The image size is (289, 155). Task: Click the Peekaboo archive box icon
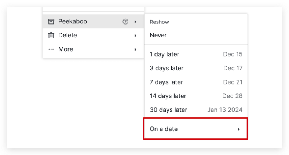pyautogui.click(x=51, y=22)
